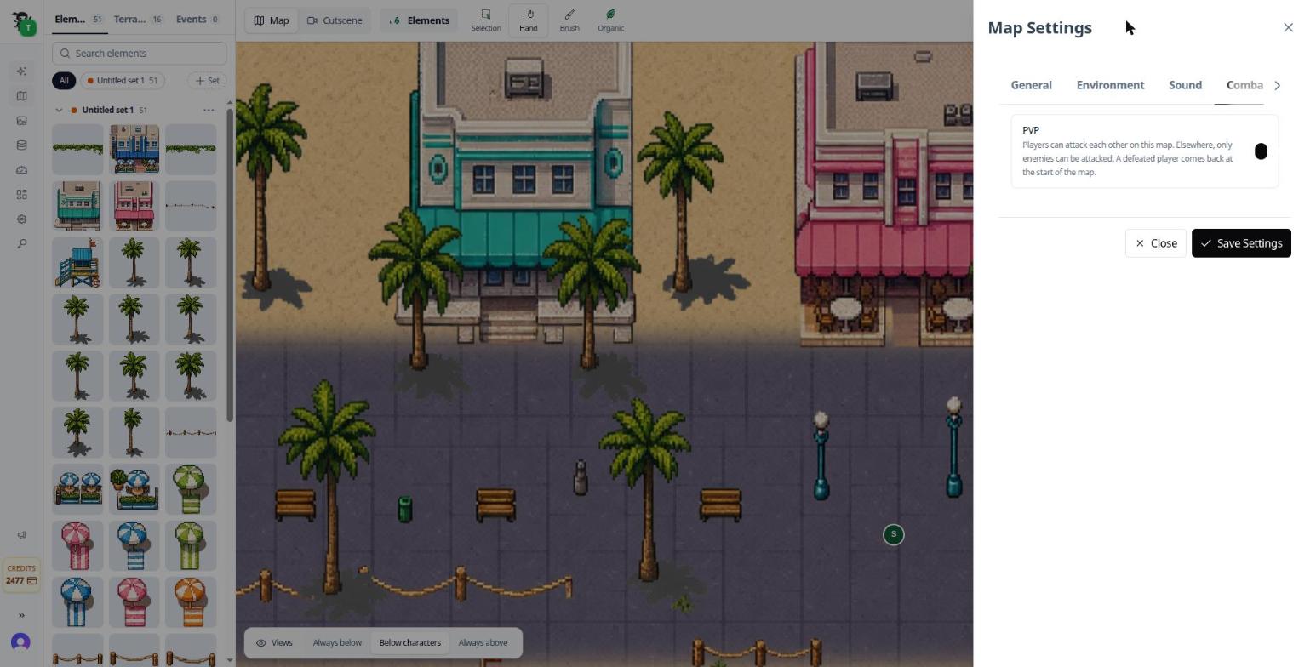1316x667 pixels.
Task: Open the image assets icon in sidebar
Action: click(x=21, y=121)
